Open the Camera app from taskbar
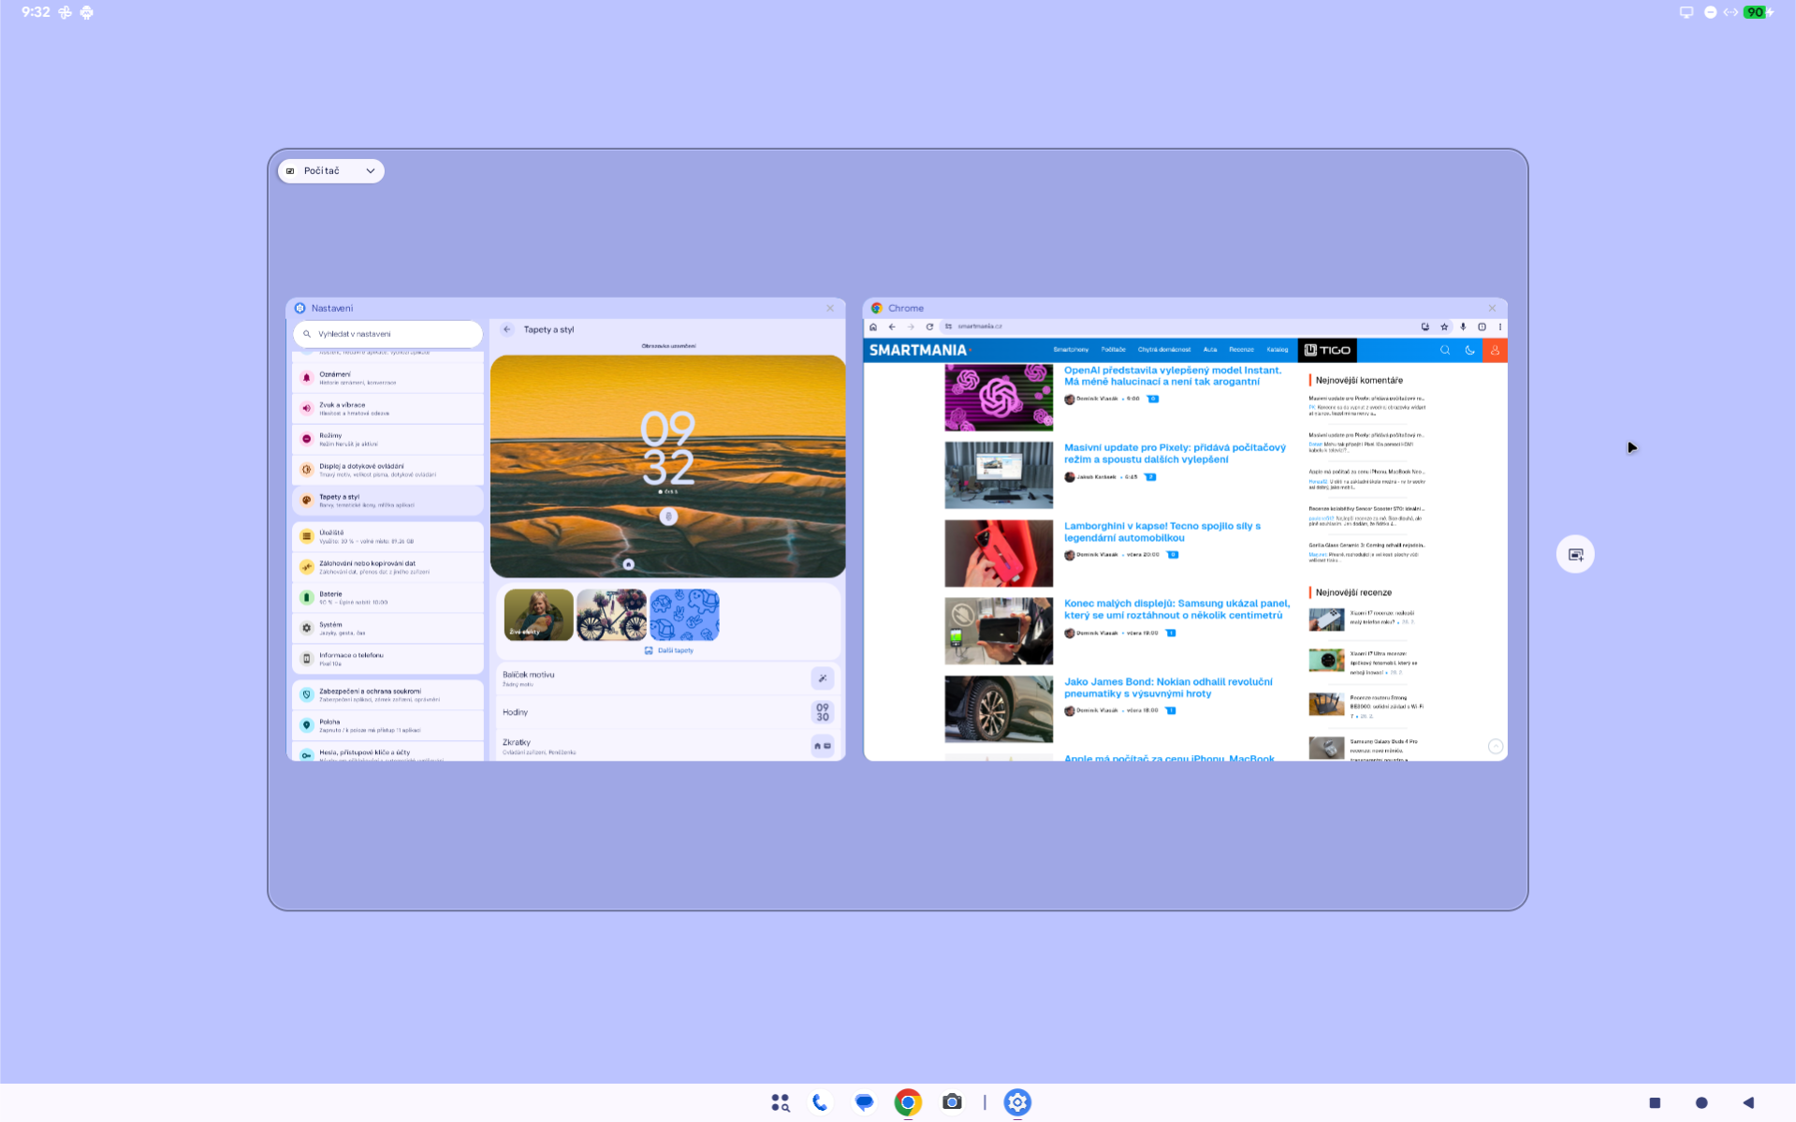Screen dimensions: 1796x1122 pyautogui.click(x=952, y=1102)
